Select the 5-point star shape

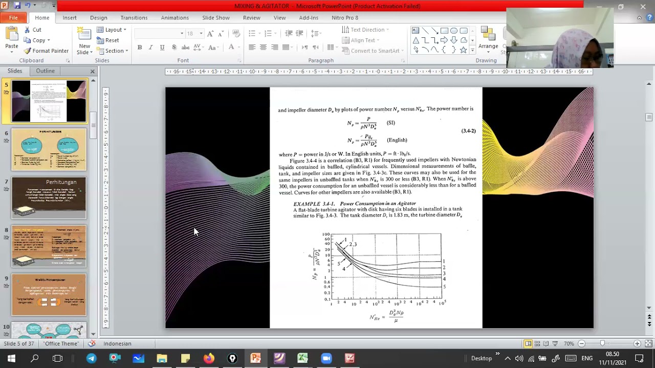click(x=463, y=50)
